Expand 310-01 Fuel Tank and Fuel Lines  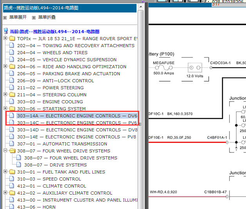click(5, 172)
